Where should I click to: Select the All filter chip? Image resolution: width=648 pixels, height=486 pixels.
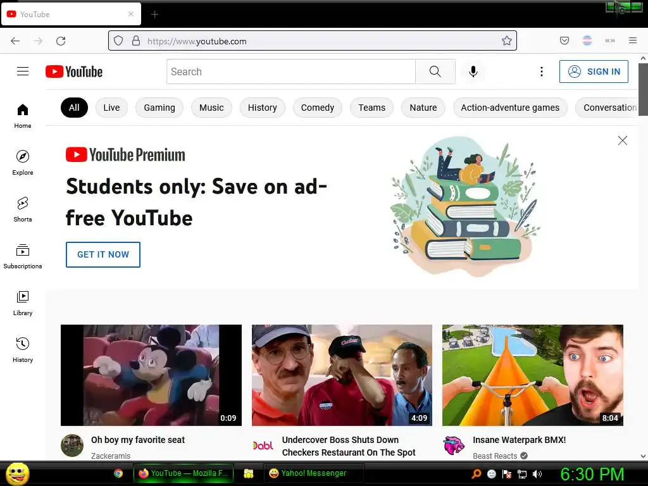pos(74,108)
